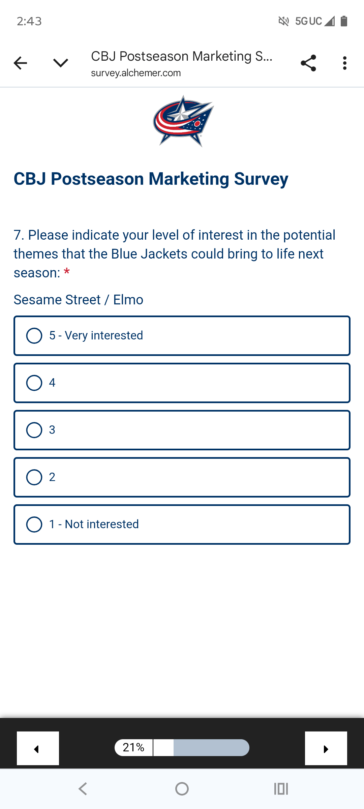Pick rating 2 radio option
Viewport: 364px width, 809px height.
pos(34,477)
